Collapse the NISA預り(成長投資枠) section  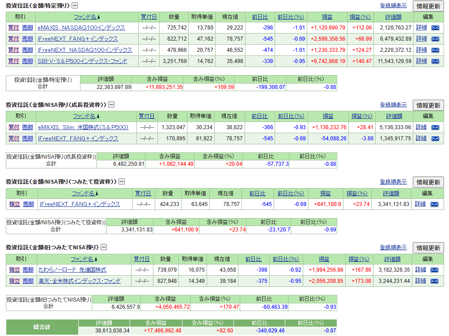(x=111, y=105)
